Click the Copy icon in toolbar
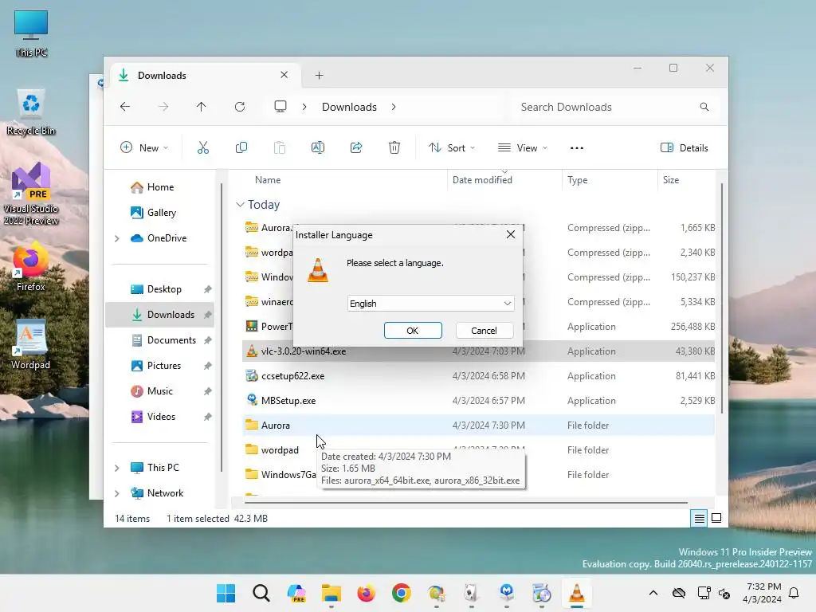The width and height of the screenshot is (816, 612). (241, 147)
